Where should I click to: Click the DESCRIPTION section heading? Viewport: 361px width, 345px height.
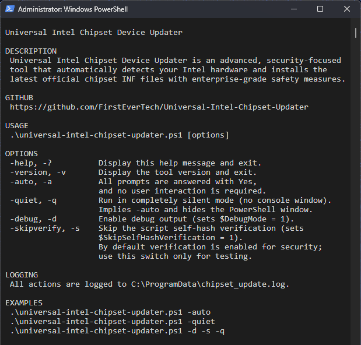point(31,51)
